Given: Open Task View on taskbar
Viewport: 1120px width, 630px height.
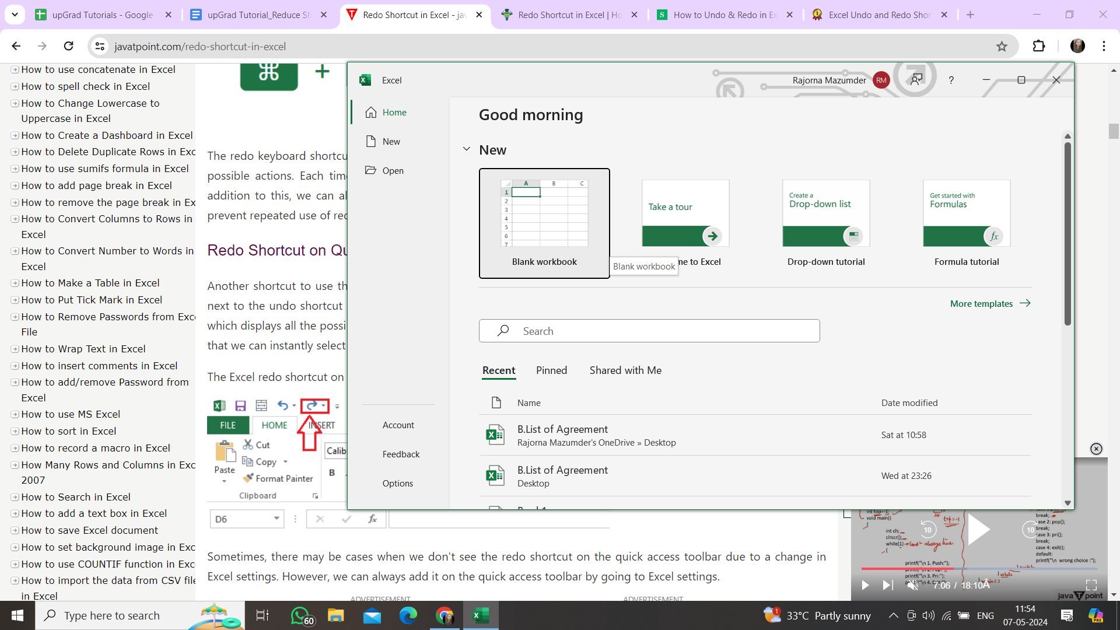Looking at the screenshot, I should (x=262, y=615).
